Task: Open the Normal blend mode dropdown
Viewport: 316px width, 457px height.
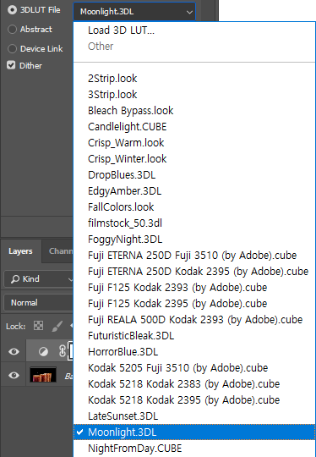Action: (x=38, y=302)
